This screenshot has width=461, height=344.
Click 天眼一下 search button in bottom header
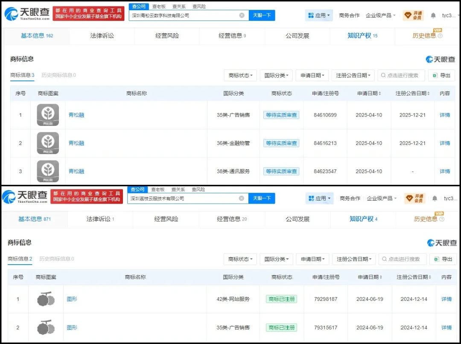pyautogui.click(x=262, y=198)
